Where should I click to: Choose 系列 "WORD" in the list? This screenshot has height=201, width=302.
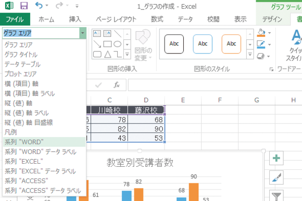44,142
